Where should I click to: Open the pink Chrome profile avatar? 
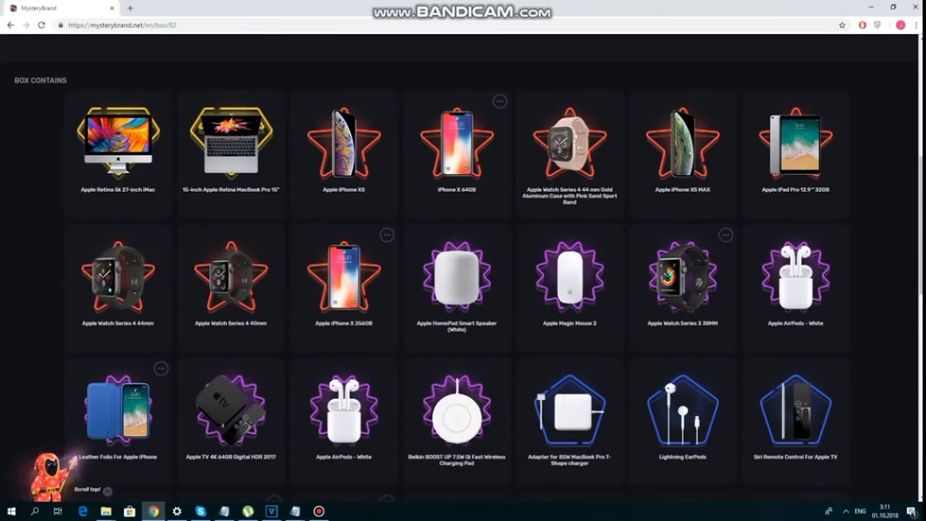click(x=901, y=25)
